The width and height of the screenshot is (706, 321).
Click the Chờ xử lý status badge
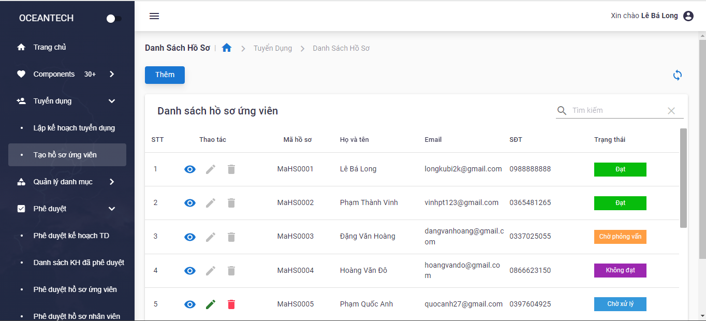point(620,304)
